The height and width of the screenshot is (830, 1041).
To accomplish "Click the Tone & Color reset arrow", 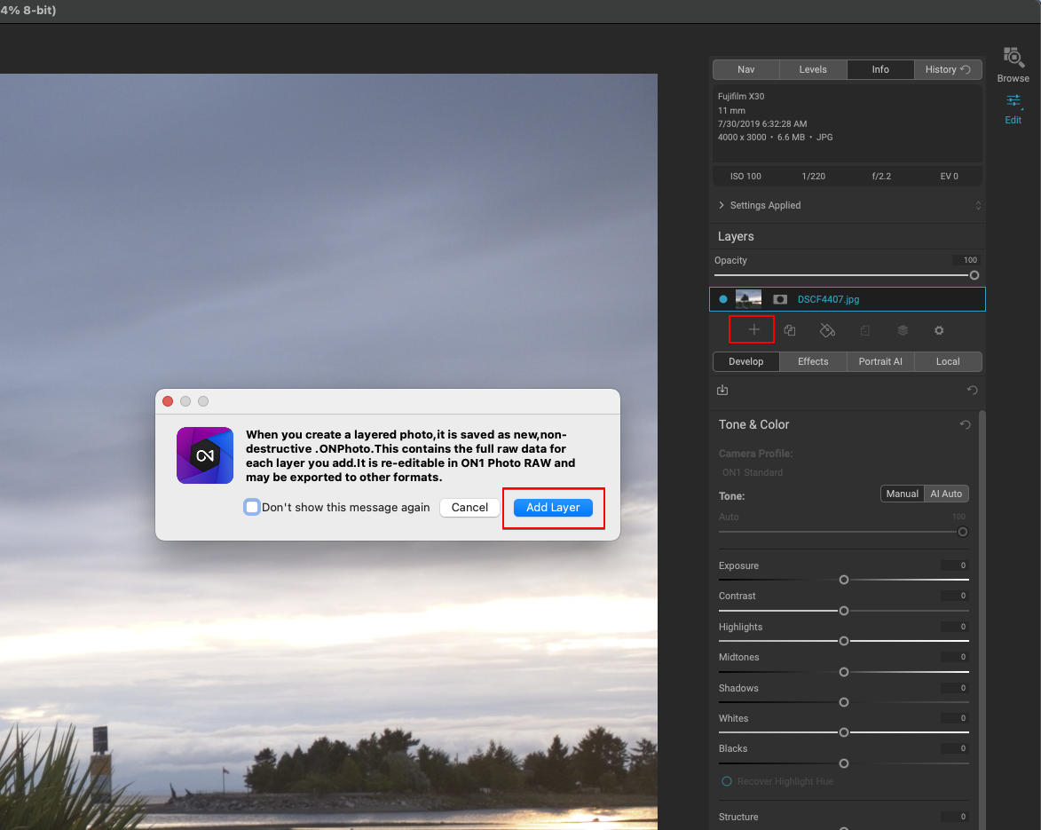I will click(966, 425).
